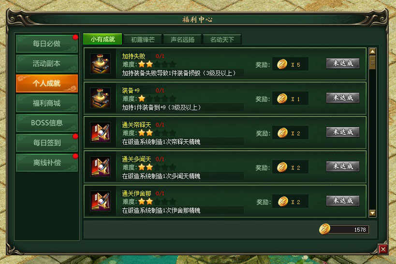Screen dimensions: 396x264
Task: Click the 未达成 button for 装备+9
Action: (x=343, y=98)
